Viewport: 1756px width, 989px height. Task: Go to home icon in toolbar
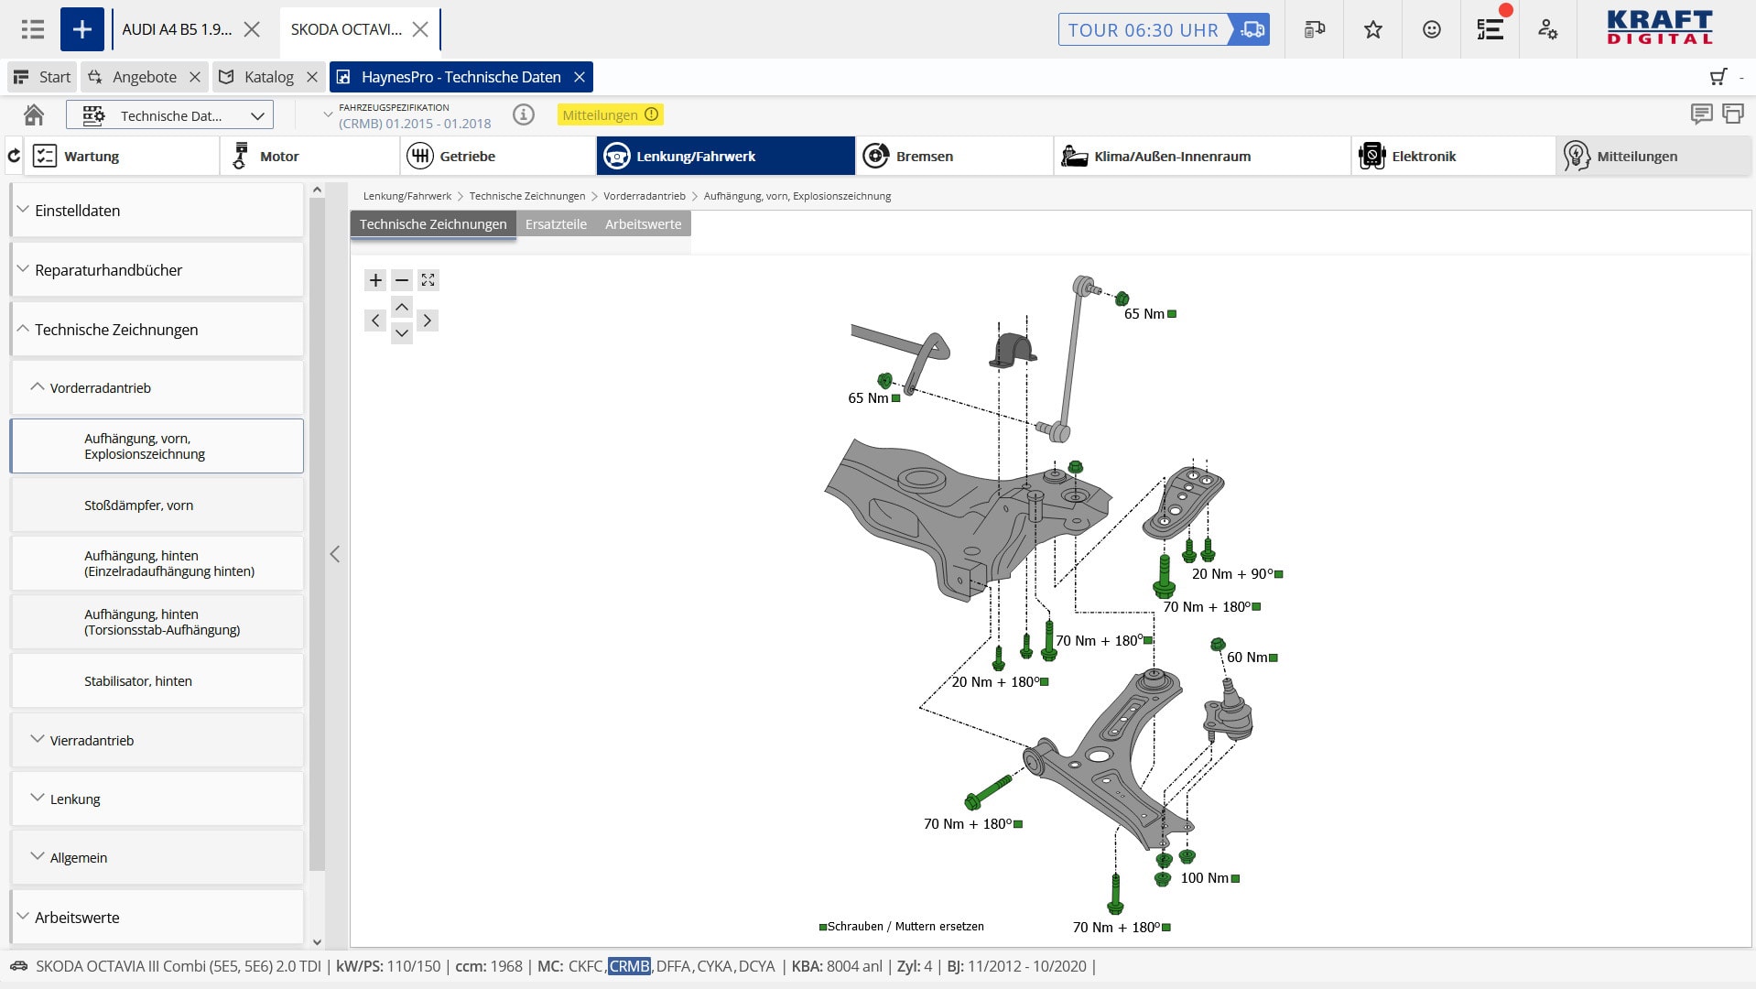(34, 115)
